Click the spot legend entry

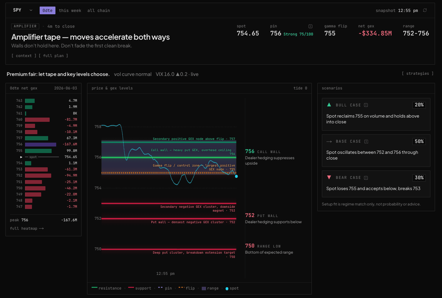tap(232, 288)
